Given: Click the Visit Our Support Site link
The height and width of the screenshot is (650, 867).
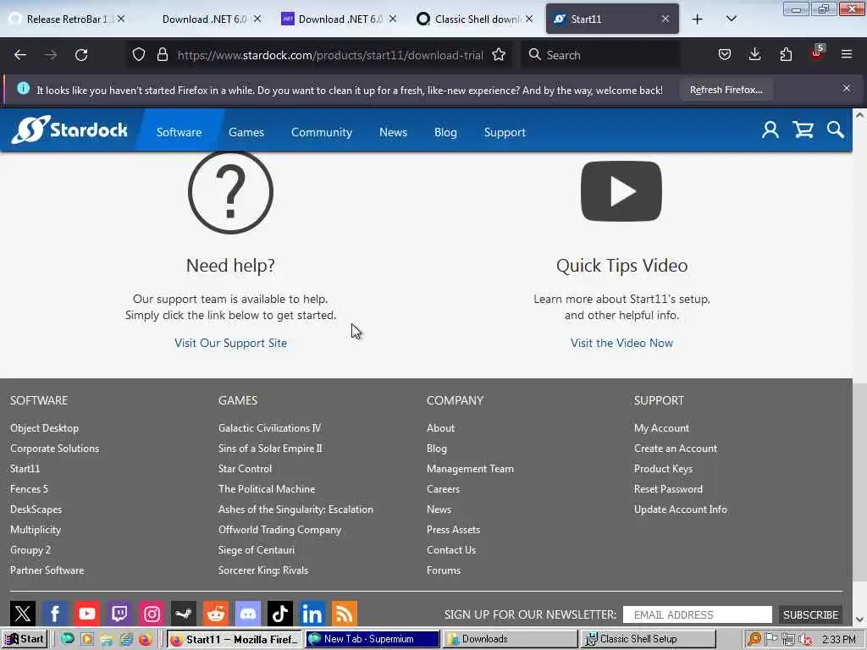Looking at the screenshot, I should 230,343.
